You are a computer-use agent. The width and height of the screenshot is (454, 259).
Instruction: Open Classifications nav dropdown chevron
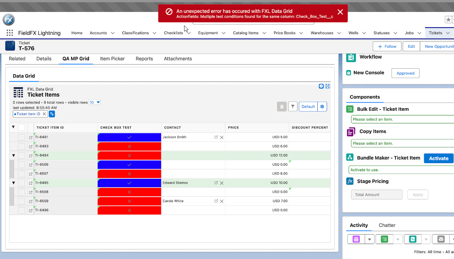[x=154, y=33]
